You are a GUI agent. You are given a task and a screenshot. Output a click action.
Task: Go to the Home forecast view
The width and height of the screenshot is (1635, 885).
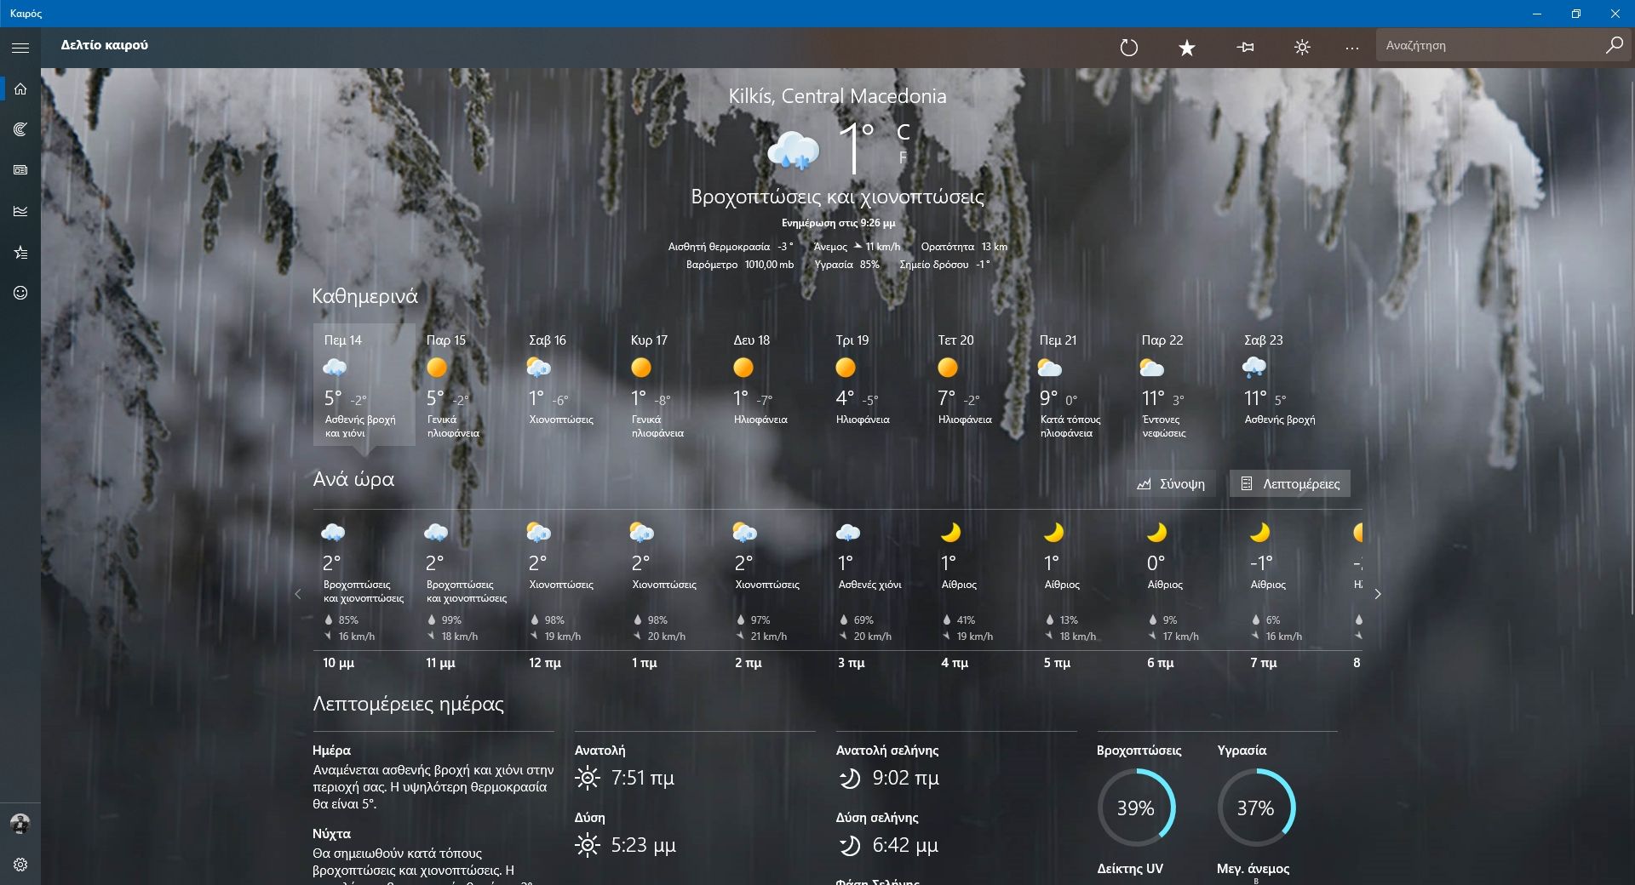pyautogui.click(x=20, y=88)
